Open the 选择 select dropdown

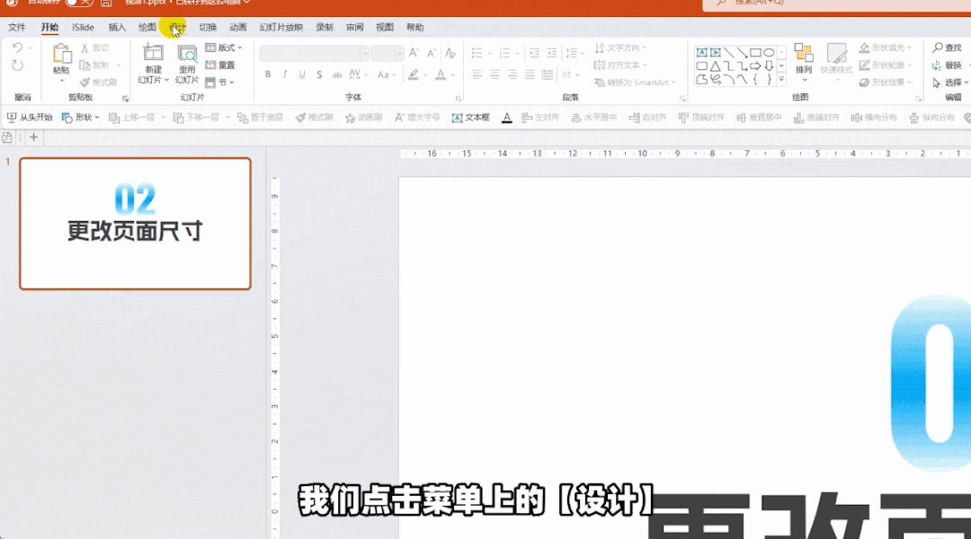click(x=950, y=83)
